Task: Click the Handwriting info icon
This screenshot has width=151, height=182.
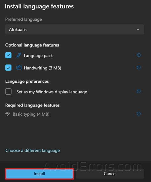Action: [139, 68]
